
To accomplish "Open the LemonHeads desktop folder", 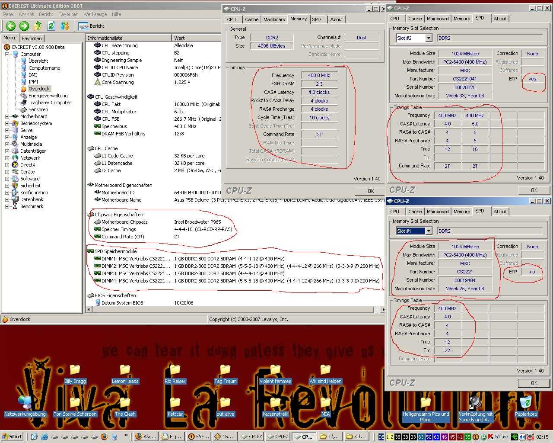I will [x=125, y=374].
